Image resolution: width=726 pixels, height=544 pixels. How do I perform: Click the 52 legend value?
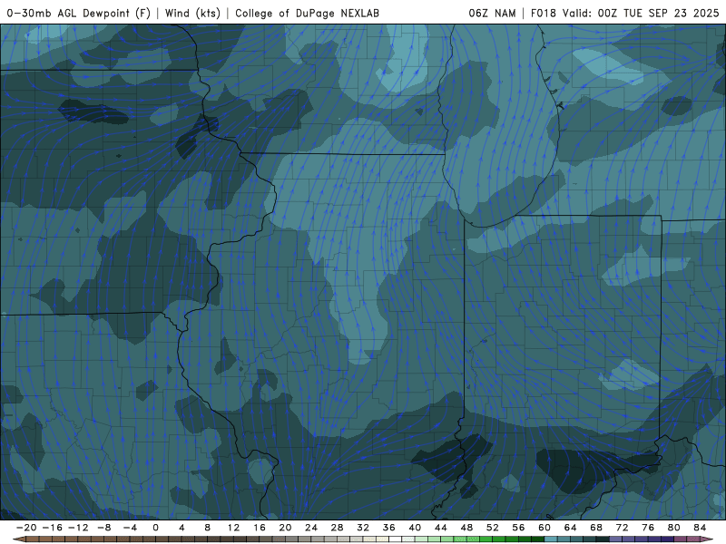coord(493,528)
